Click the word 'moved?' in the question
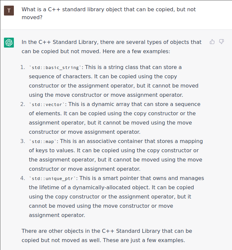The width and height of the screenshot is (232, 250). coord(32,17)
